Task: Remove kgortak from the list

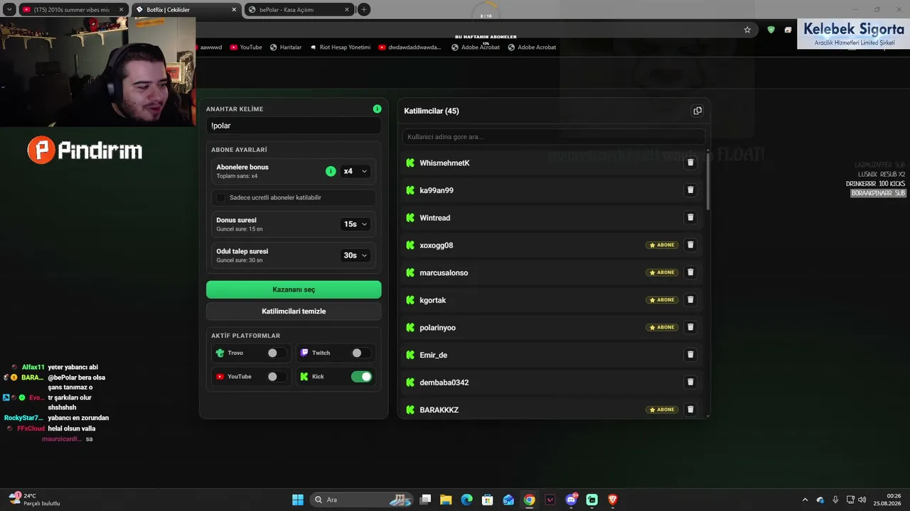Action: [x=690, y=300]
